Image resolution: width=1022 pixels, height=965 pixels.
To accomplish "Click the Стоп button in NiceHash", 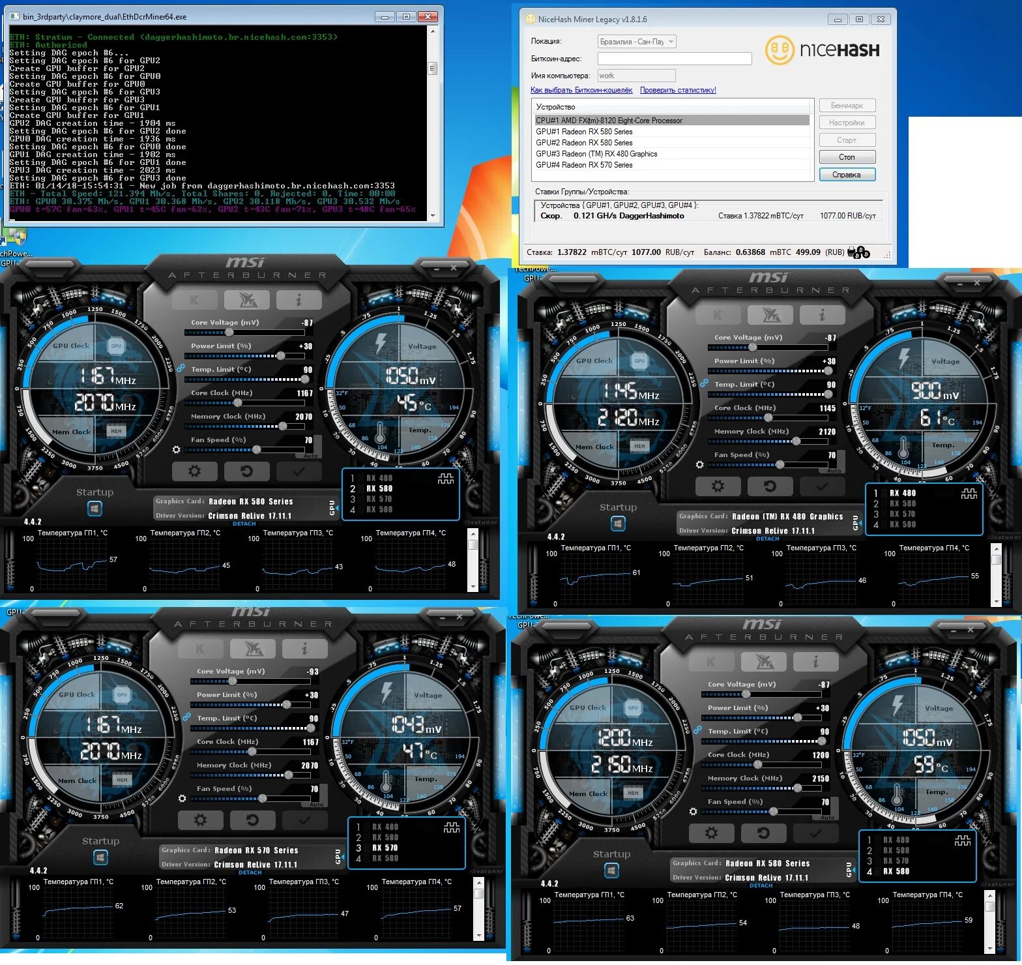I will 847,157.
